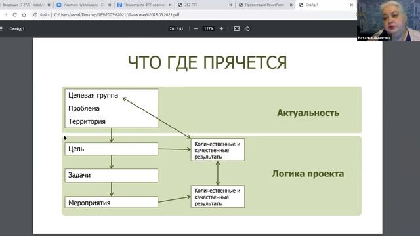420x236 pixels.
Task: Click the Логика проекта heading
Action: [308, 174]
